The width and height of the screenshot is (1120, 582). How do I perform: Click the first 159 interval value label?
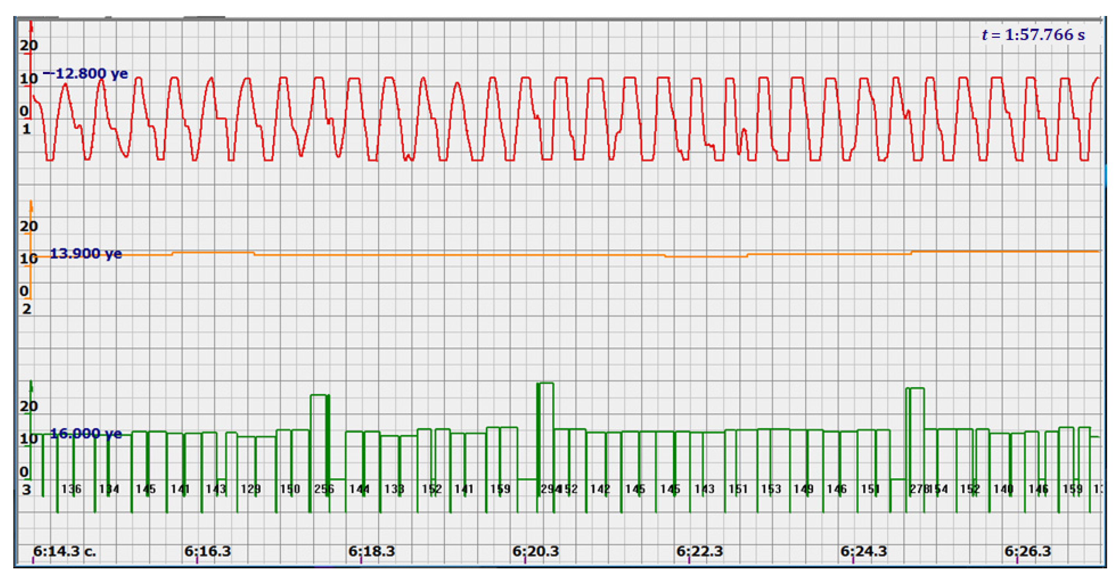click(x=500, y=489)
